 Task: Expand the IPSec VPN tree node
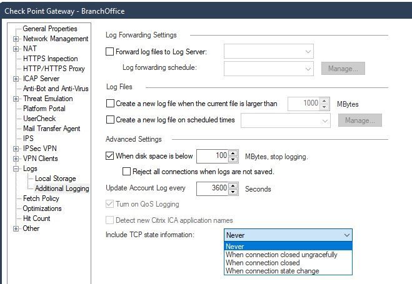tap(16, 149)
